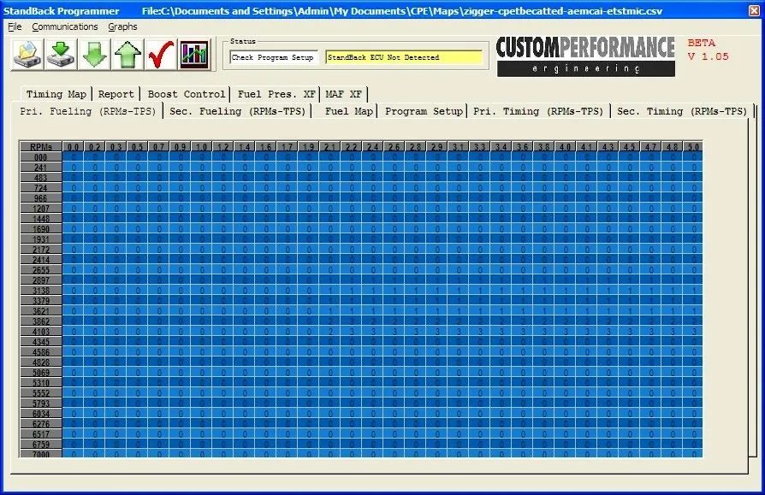Click the red checkmark verify icon
The width and height of the screenshot is (765, 495).
[x=160, y=55]
